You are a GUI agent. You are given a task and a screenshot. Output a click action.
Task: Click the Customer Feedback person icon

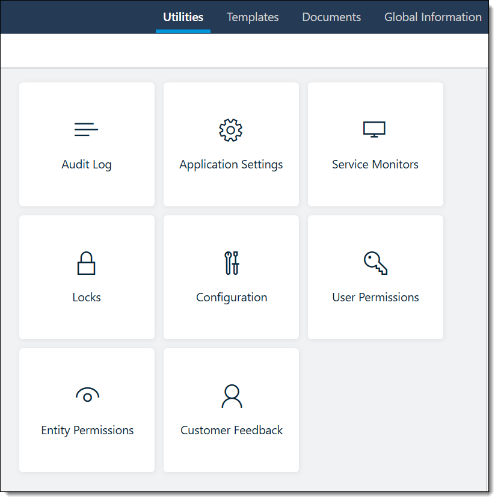pyautogui.click(x=231, y=395)
